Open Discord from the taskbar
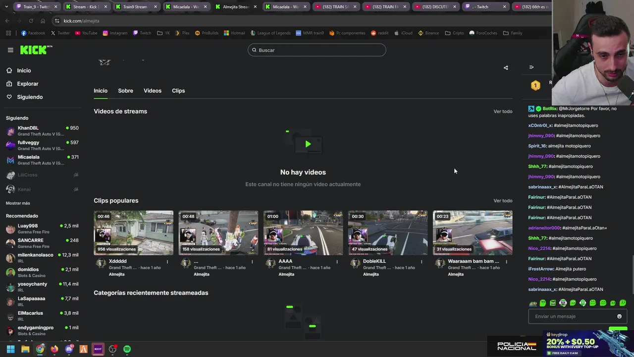 (69, 349)
